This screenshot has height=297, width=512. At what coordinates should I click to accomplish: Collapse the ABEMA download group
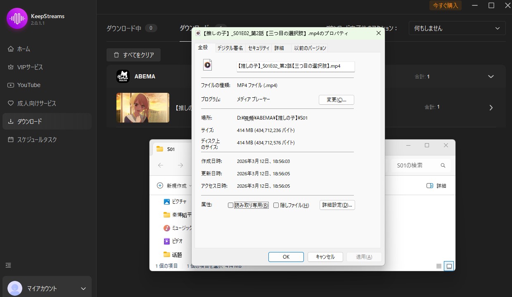coord(491,76)
